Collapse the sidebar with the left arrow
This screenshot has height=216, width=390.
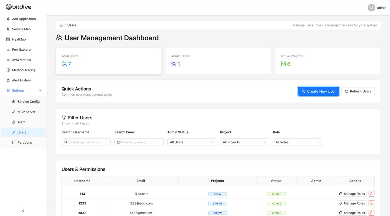[23, 211]
